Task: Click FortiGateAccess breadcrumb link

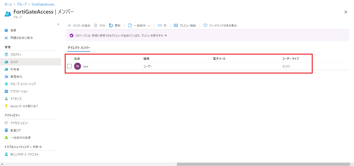Action: click(x=43, y=4)
